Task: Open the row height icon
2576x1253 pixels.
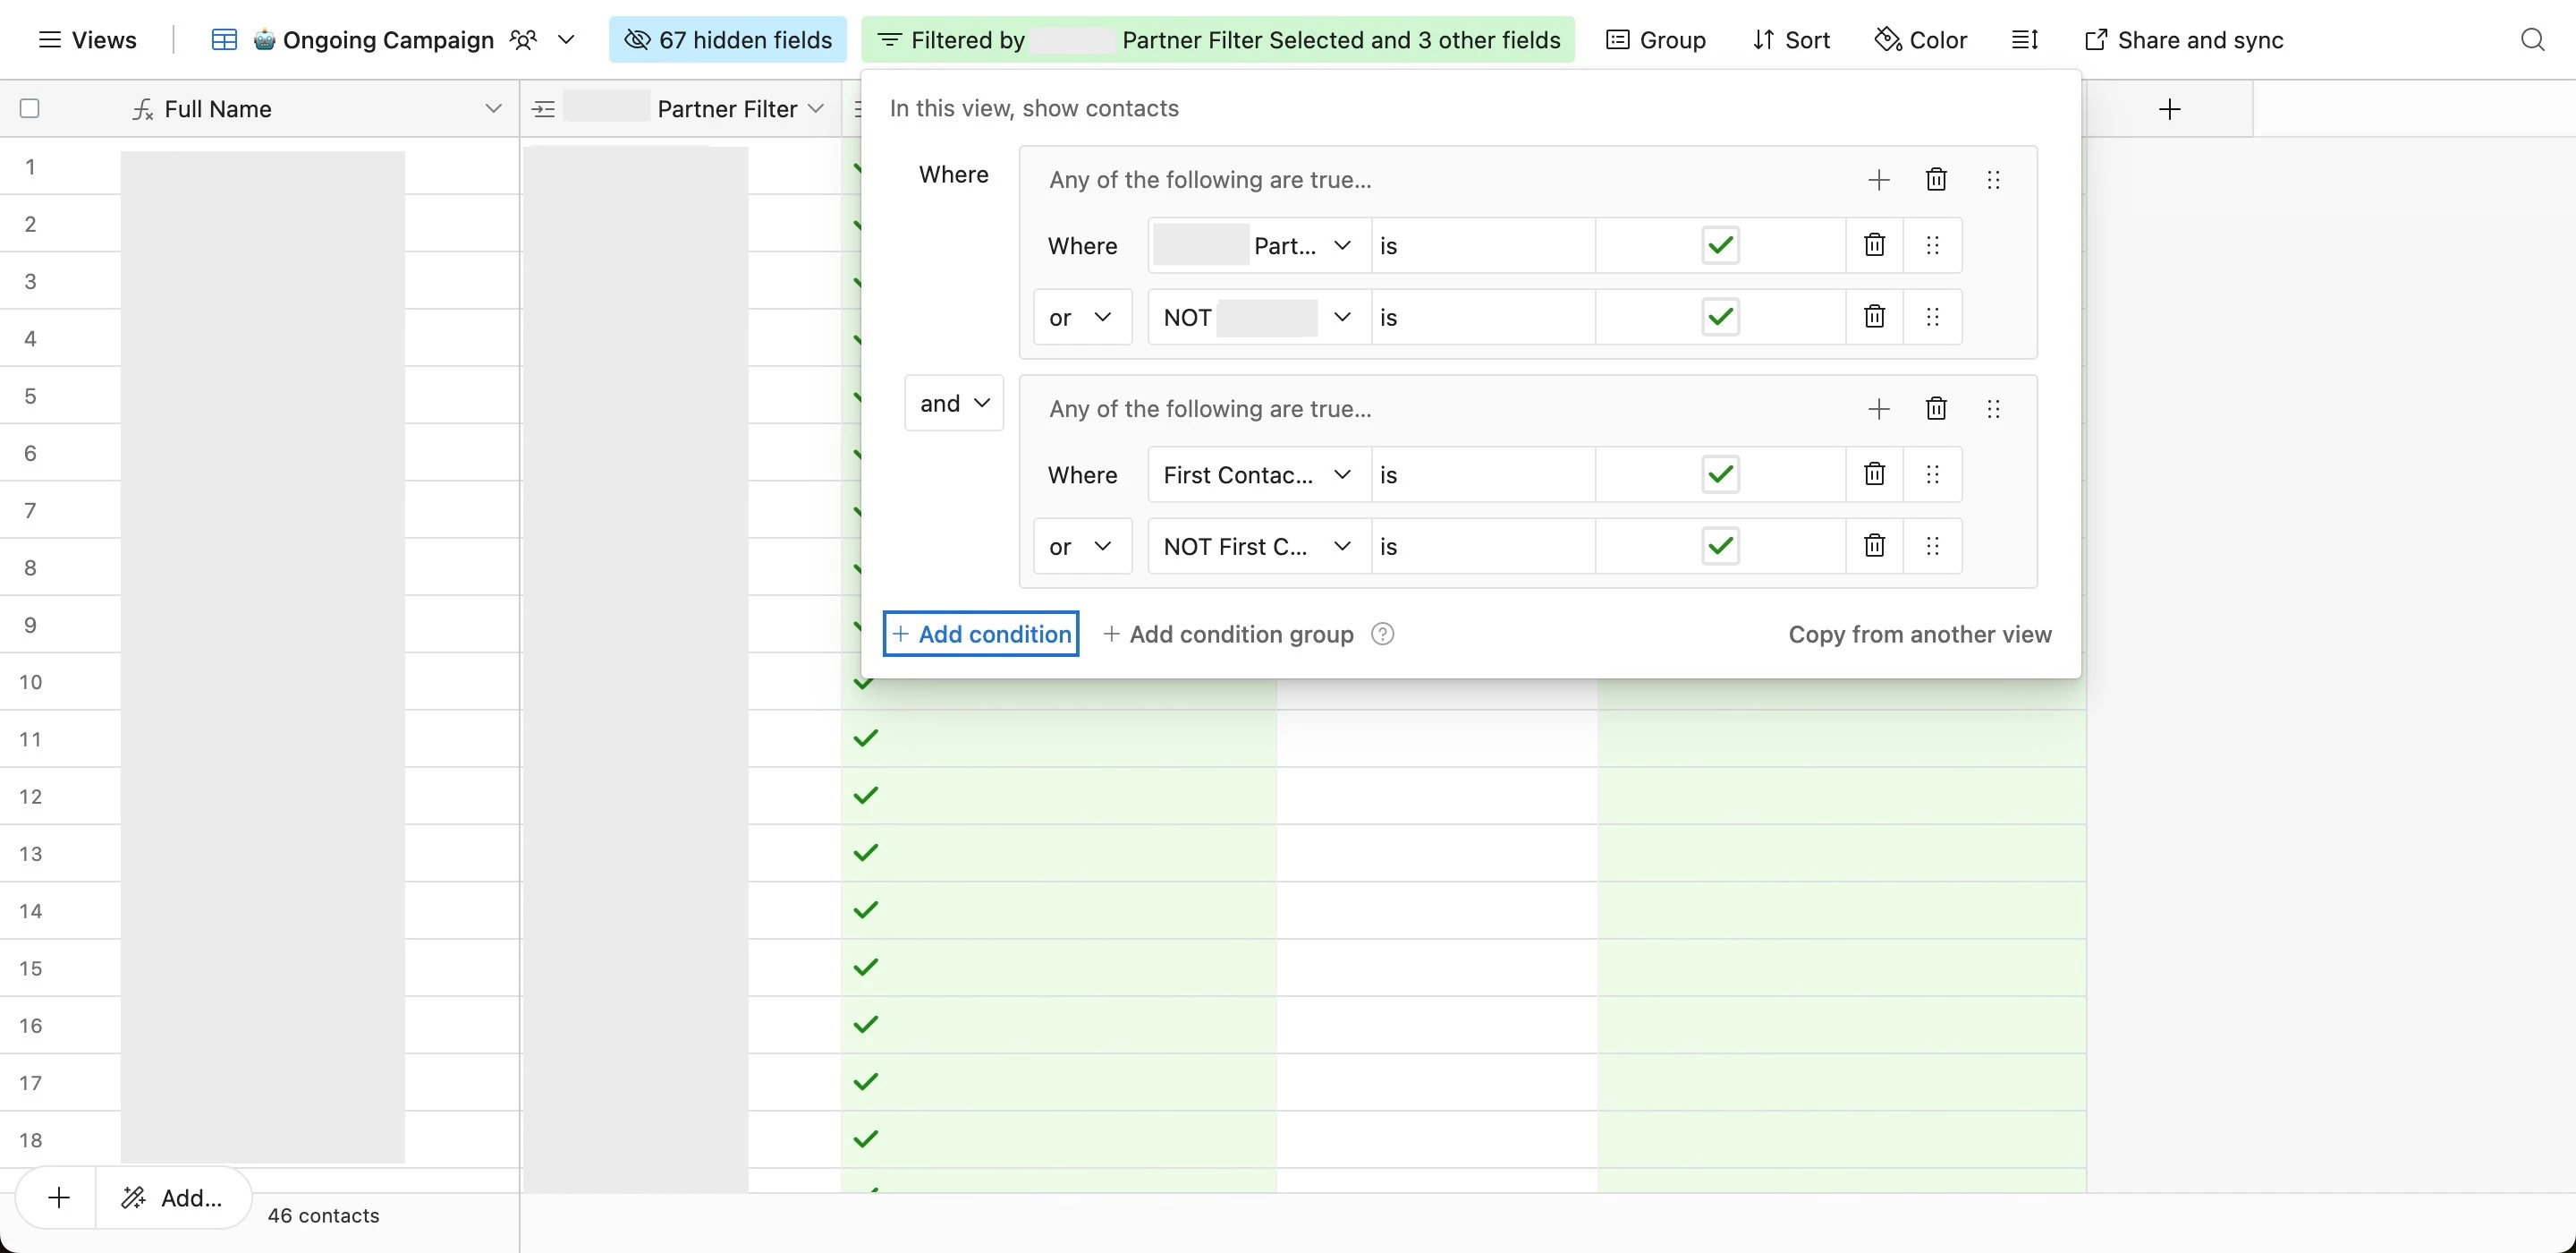Action: coord(2024,40)
